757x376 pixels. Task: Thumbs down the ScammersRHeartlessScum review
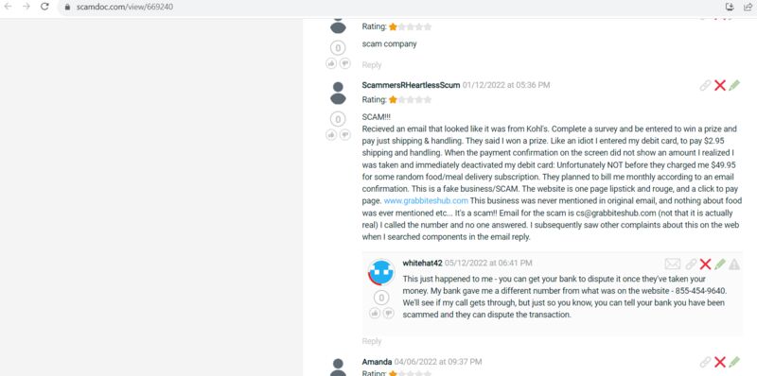point(344,135)
